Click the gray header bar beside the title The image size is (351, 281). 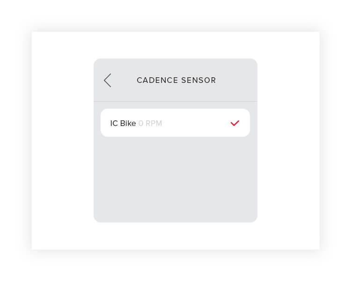[x=236, y=80]
